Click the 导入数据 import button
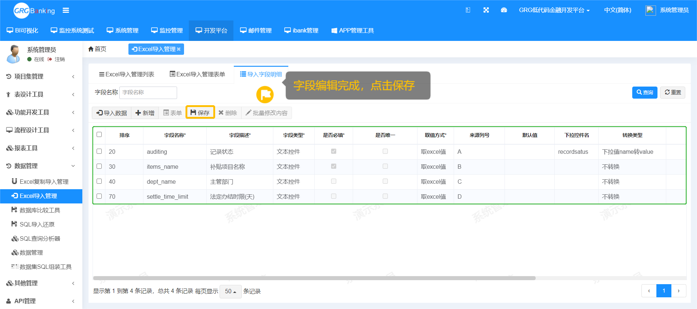 (x=112, y=113)
